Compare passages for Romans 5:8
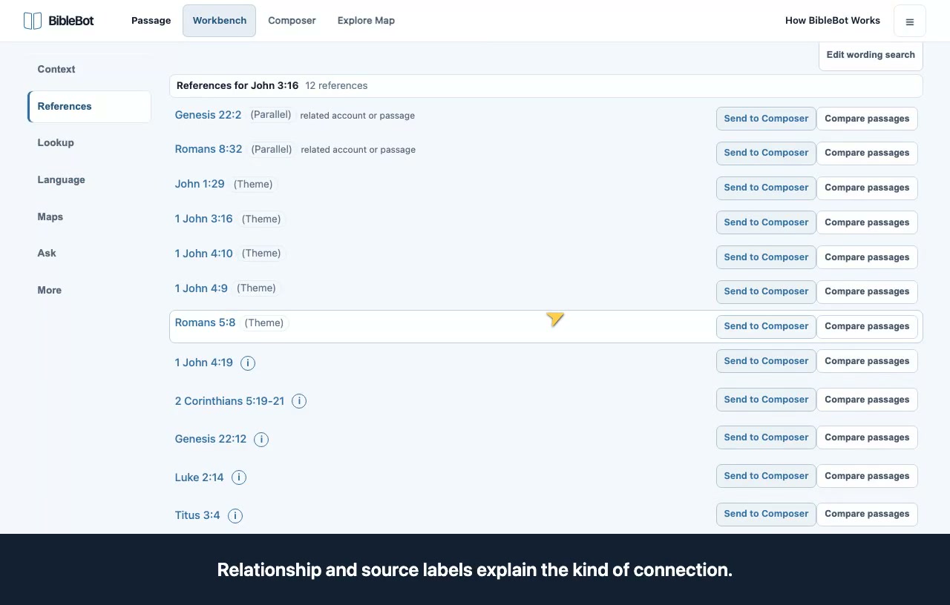This screenshot has width=950, height=605. (x=867, y=326)
